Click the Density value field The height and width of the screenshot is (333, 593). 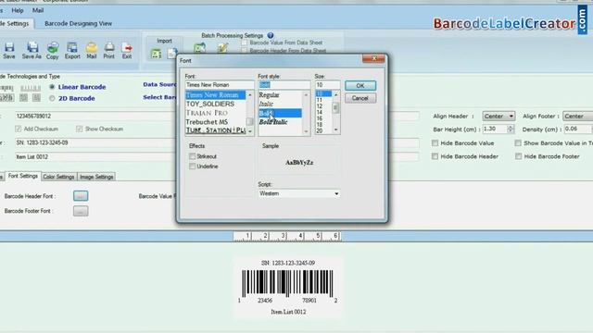[577, 129]
